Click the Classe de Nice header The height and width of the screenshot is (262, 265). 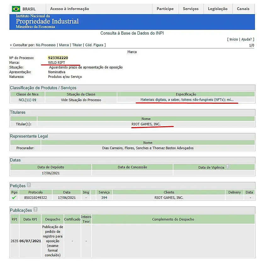(x=27, y=94)
